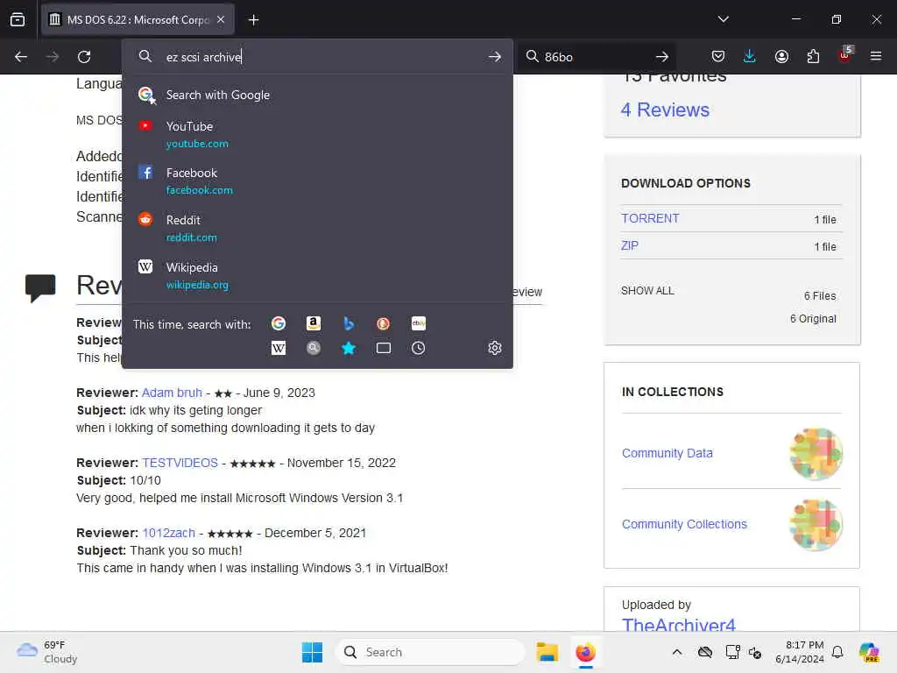Viewport: 897px width, 673px height.
Task: Open the 4 Reviews link
Action: tap(665, 110)
